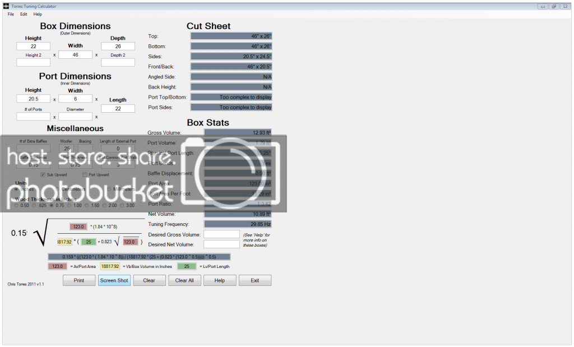
Task: Select 0.75 wood thickness
Action: tap(52, 205)
